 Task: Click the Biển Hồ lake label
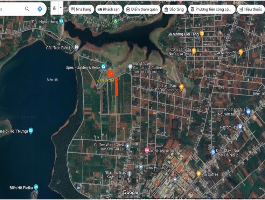(52, 80)
